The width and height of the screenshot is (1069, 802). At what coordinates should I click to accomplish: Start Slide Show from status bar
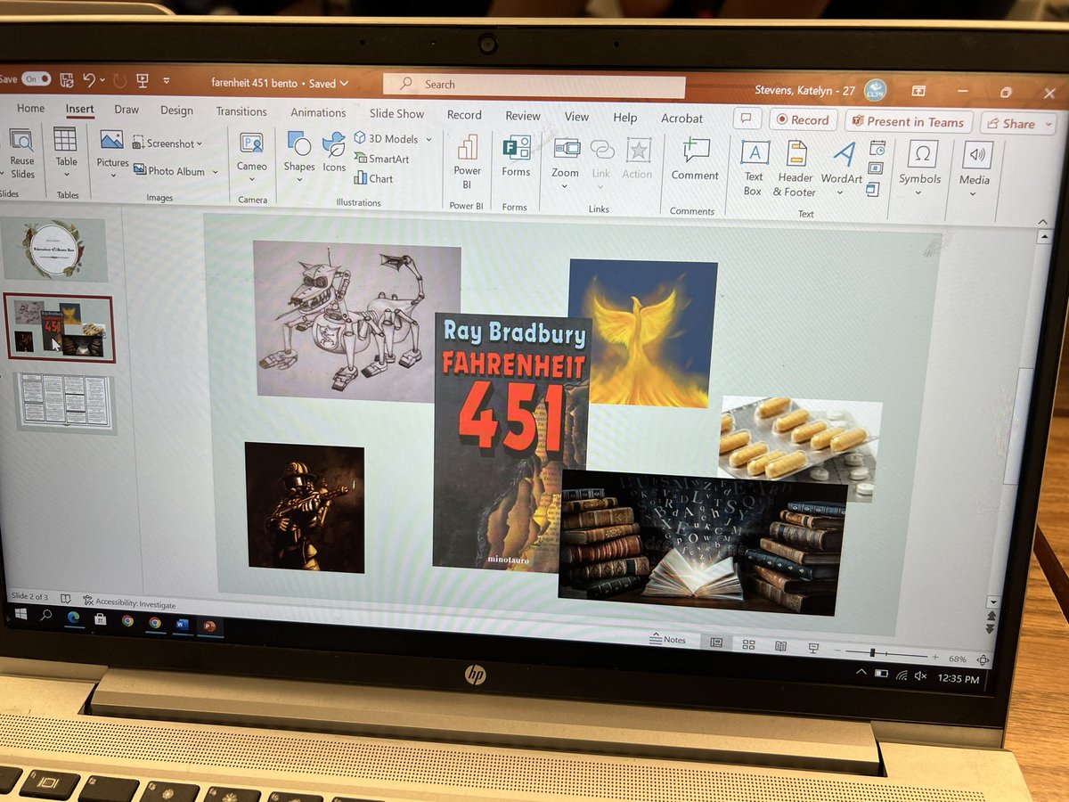pos(812,648)
